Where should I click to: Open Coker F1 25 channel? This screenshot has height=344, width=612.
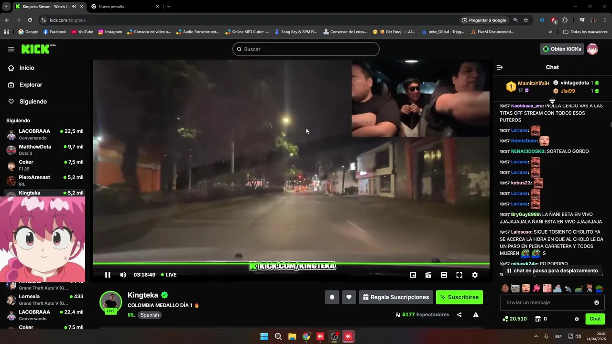tap(44, 165)
